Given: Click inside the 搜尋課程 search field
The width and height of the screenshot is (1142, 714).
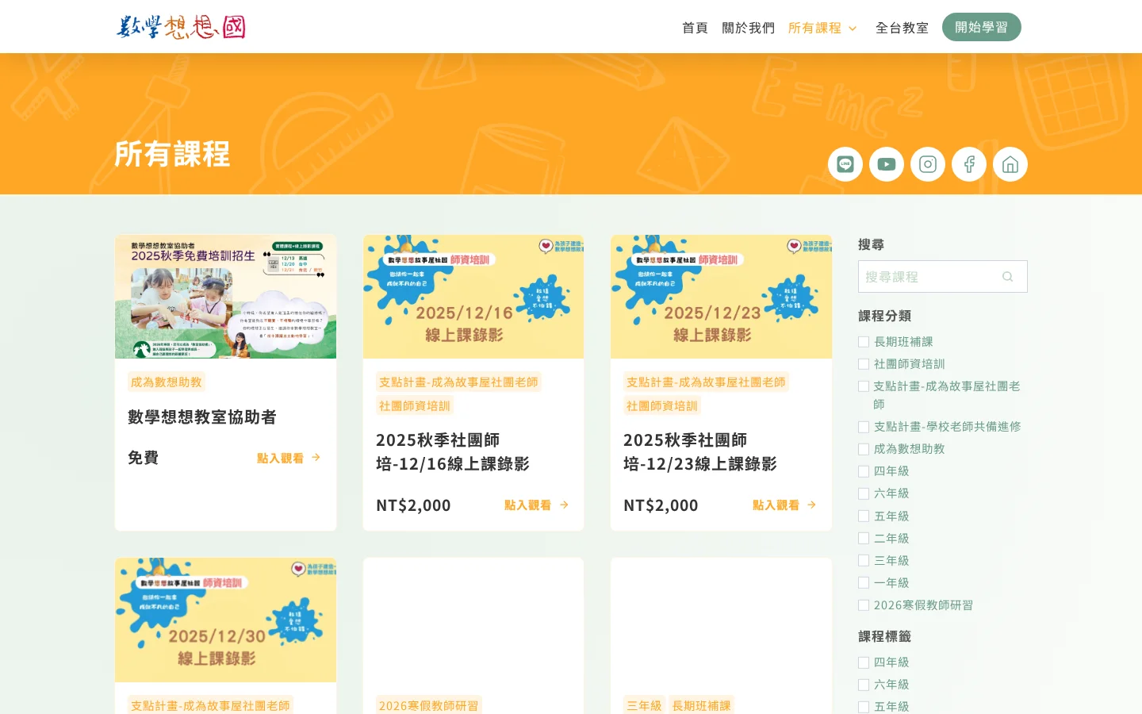Looking at the screenshot, I should (x=928, y=276).
